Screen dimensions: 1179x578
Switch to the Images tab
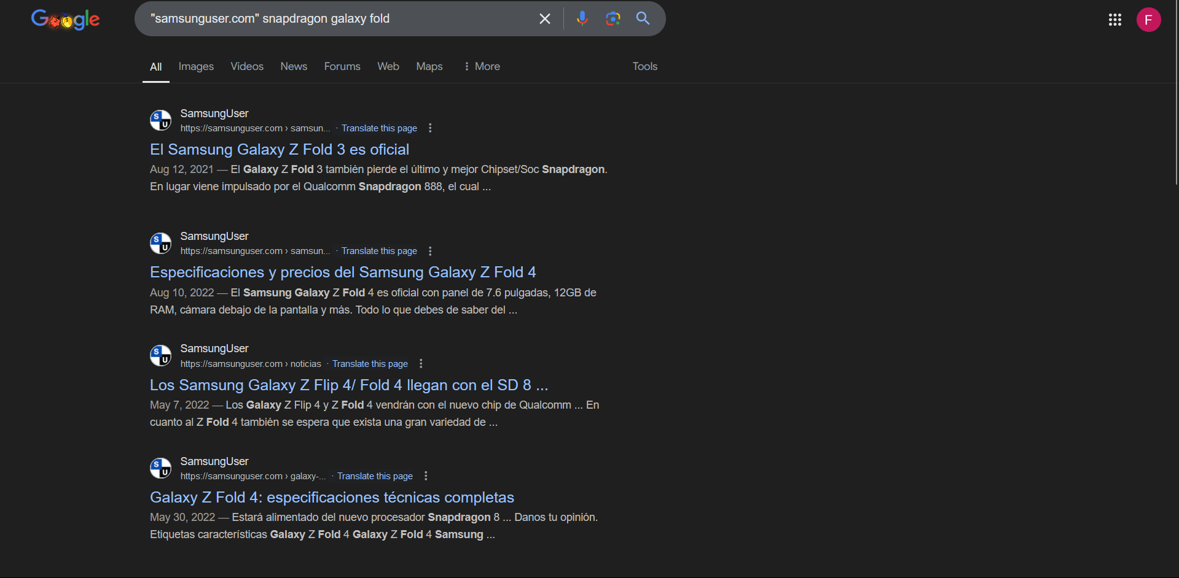pyautogui.click(x=196, y=66)
